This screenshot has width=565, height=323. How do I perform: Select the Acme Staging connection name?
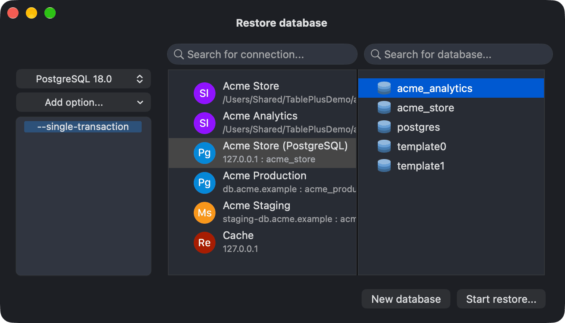[257, 206]
